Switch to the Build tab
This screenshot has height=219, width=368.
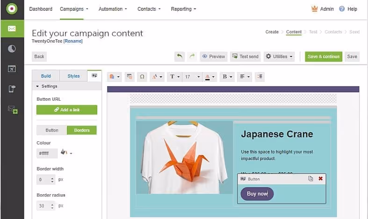coord(46,76)
